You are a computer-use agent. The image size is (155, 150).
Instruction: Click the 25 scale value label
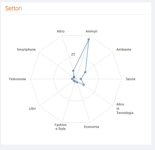click(73, 54)
